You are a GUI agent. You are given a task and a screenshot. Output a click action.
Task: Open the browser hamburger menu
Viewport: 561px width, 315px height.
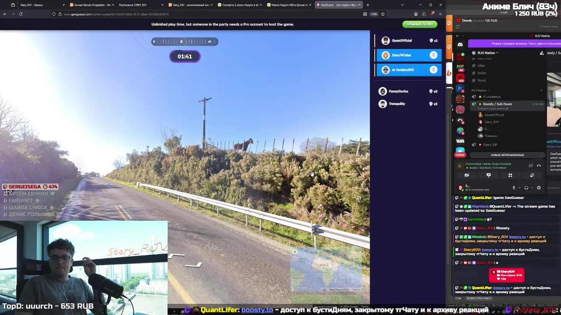(440, 14)
